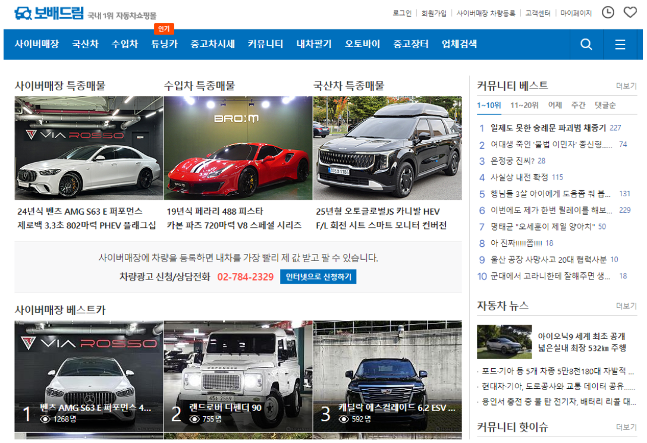Open '24년식 벤츠 AMG S63 E 퍼포먼스' title
This screenshot has height=443, width=647.
tap(80, 211)
